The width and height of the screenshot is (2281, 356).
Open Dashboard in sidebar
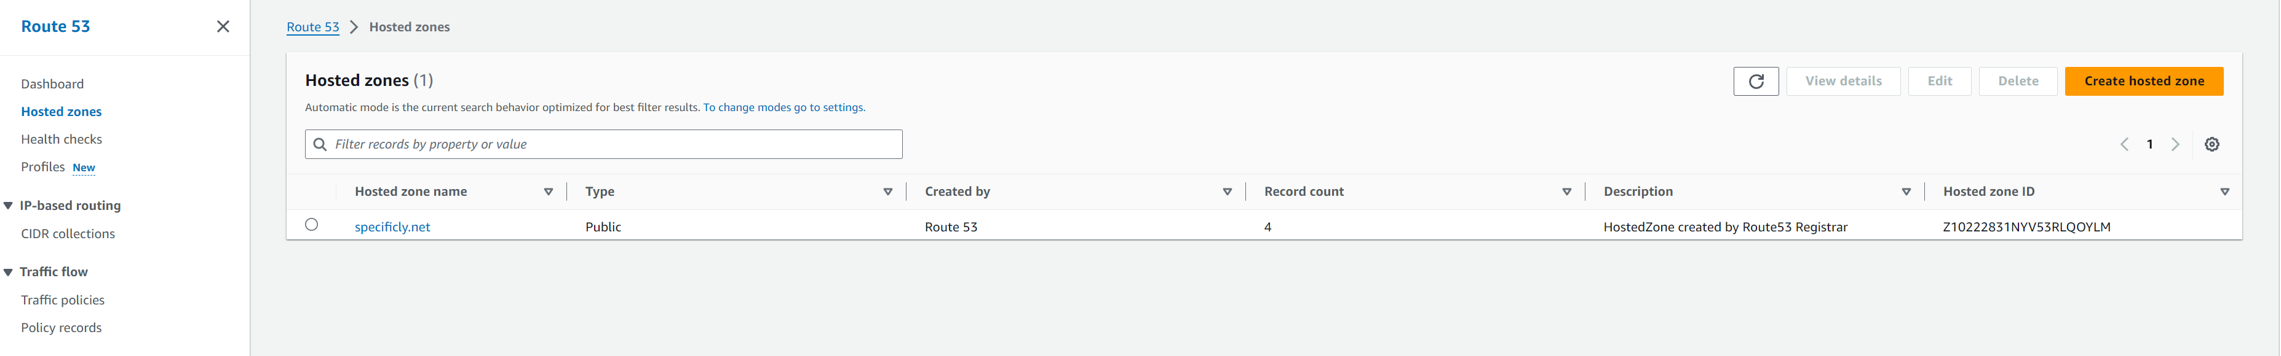coord(52,84)
